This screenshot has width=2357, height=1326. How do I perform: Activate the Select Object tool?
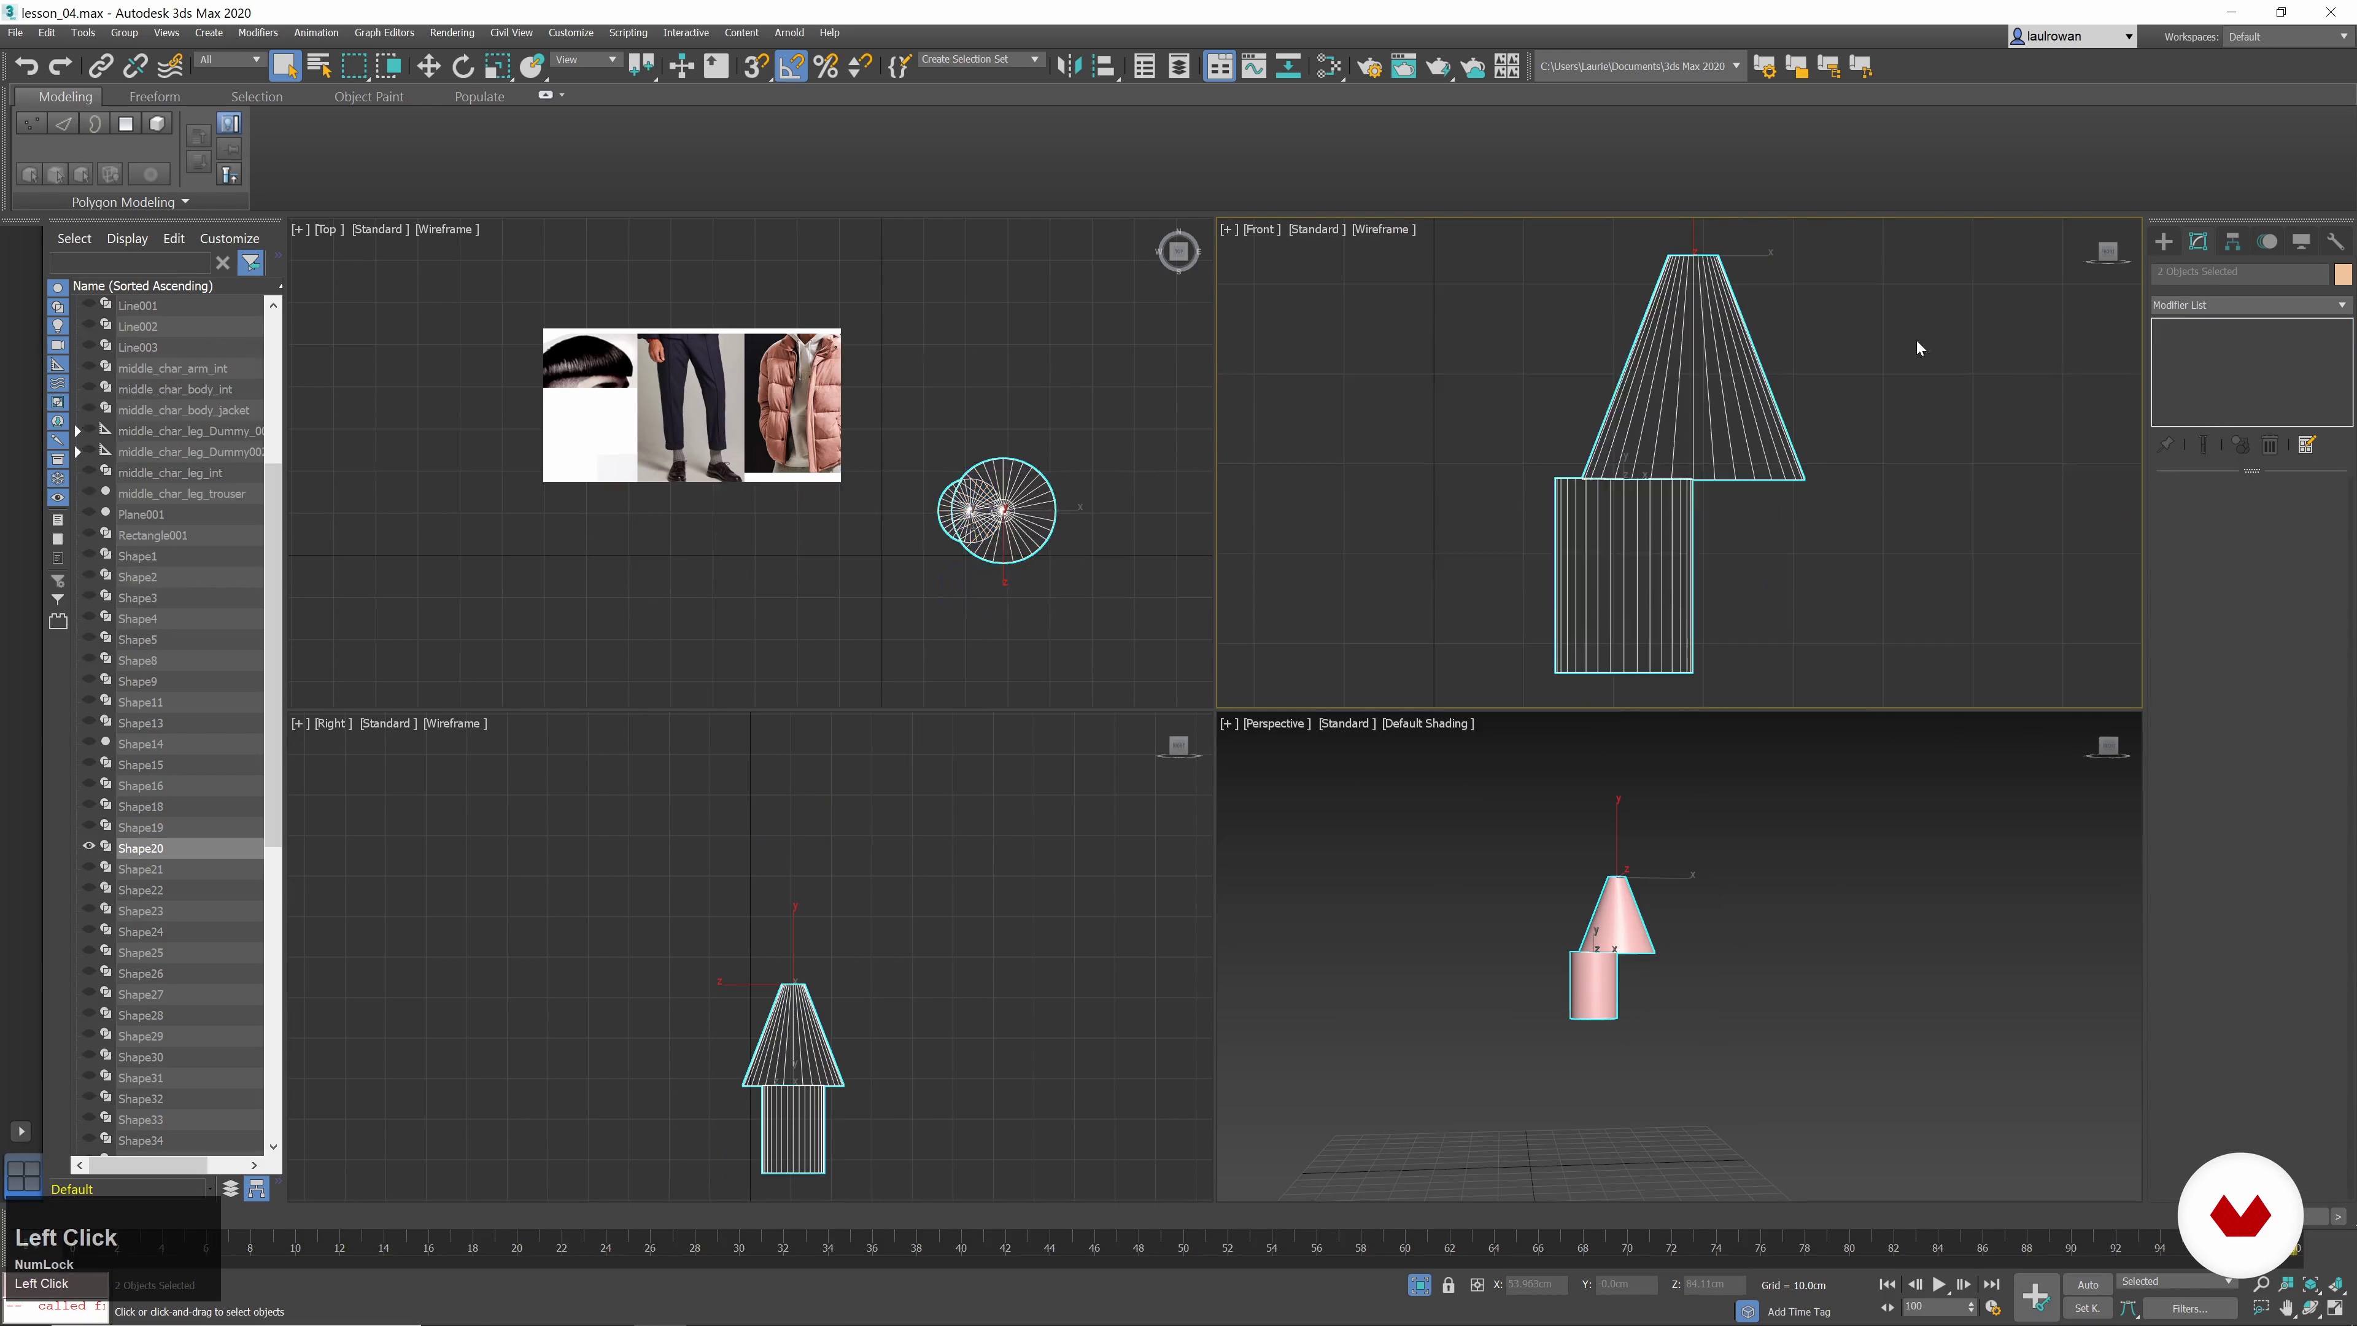click(x=285, y=66)
